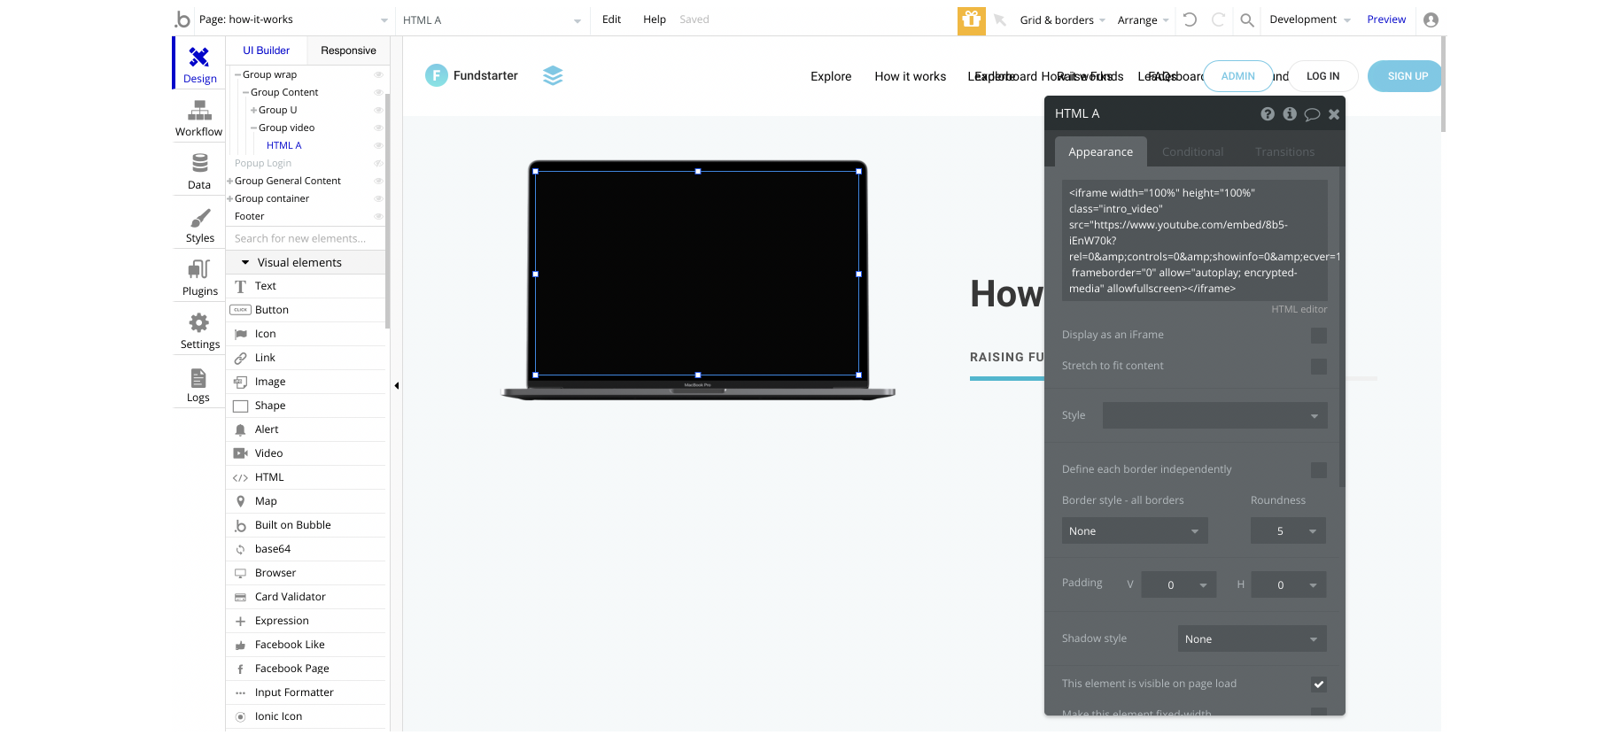Open the search magnifier tool

coord(1246,19)
